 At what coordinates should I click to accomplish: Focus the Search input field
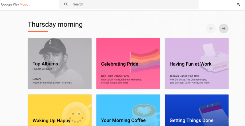(x=128, y=4)
